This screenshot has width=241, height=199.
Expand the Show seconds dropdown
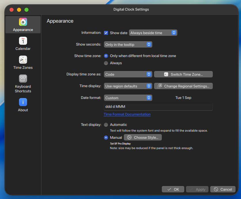[x=128, y=44]
